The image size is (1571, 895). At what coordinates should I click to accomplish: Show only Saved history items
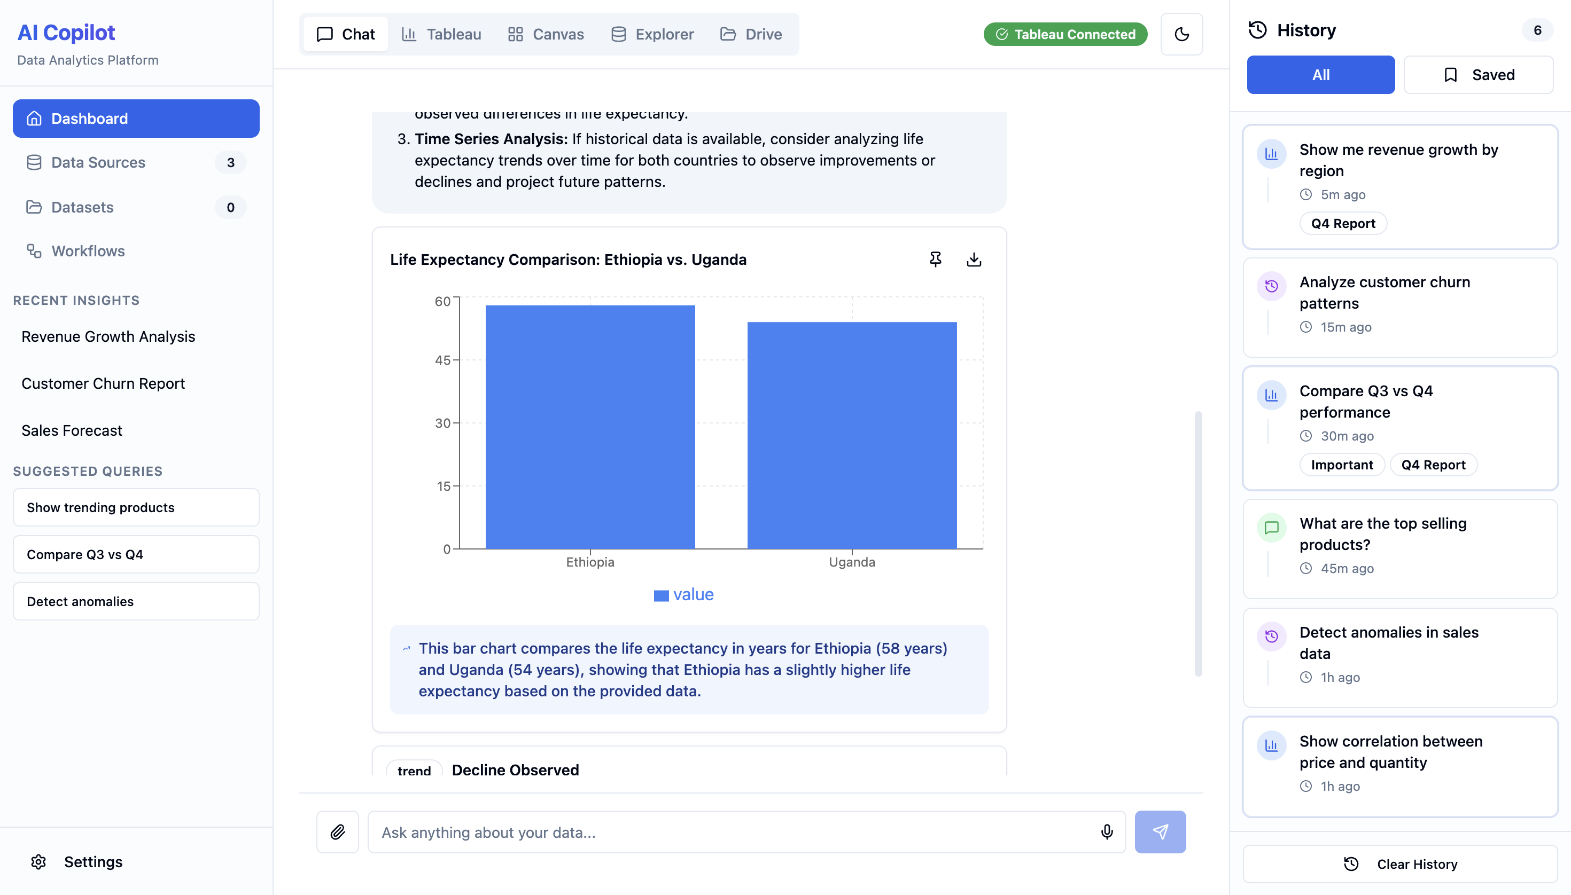click(1479, 75)
